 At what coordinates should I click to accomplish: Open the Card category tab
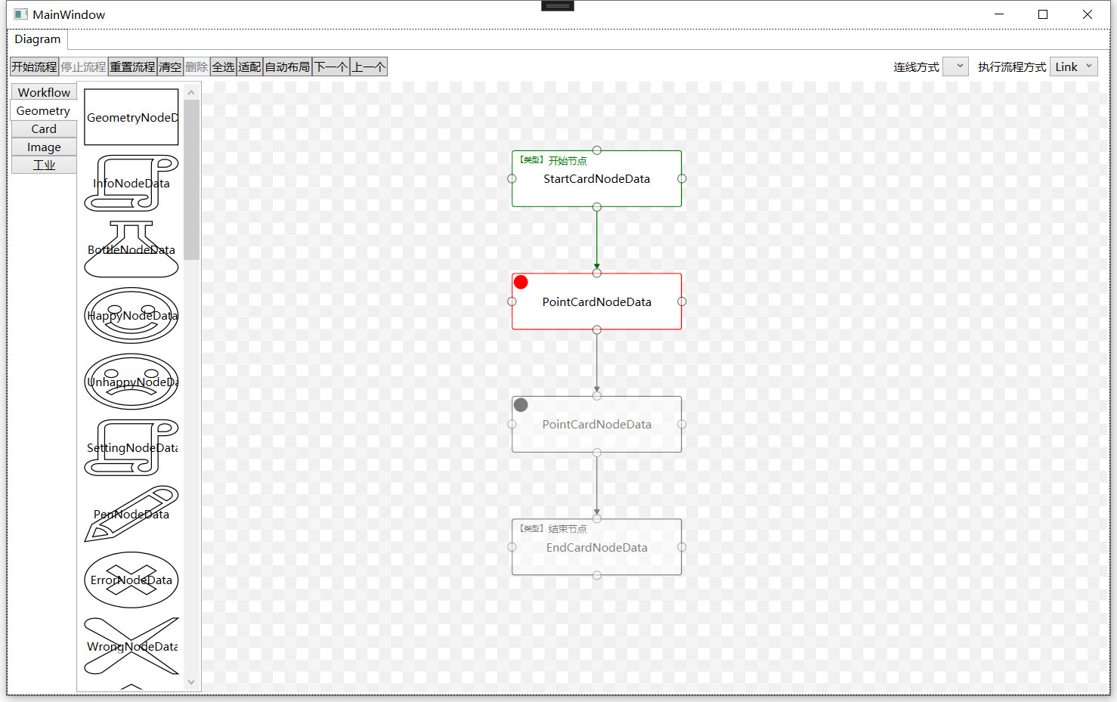coord(44,128)
